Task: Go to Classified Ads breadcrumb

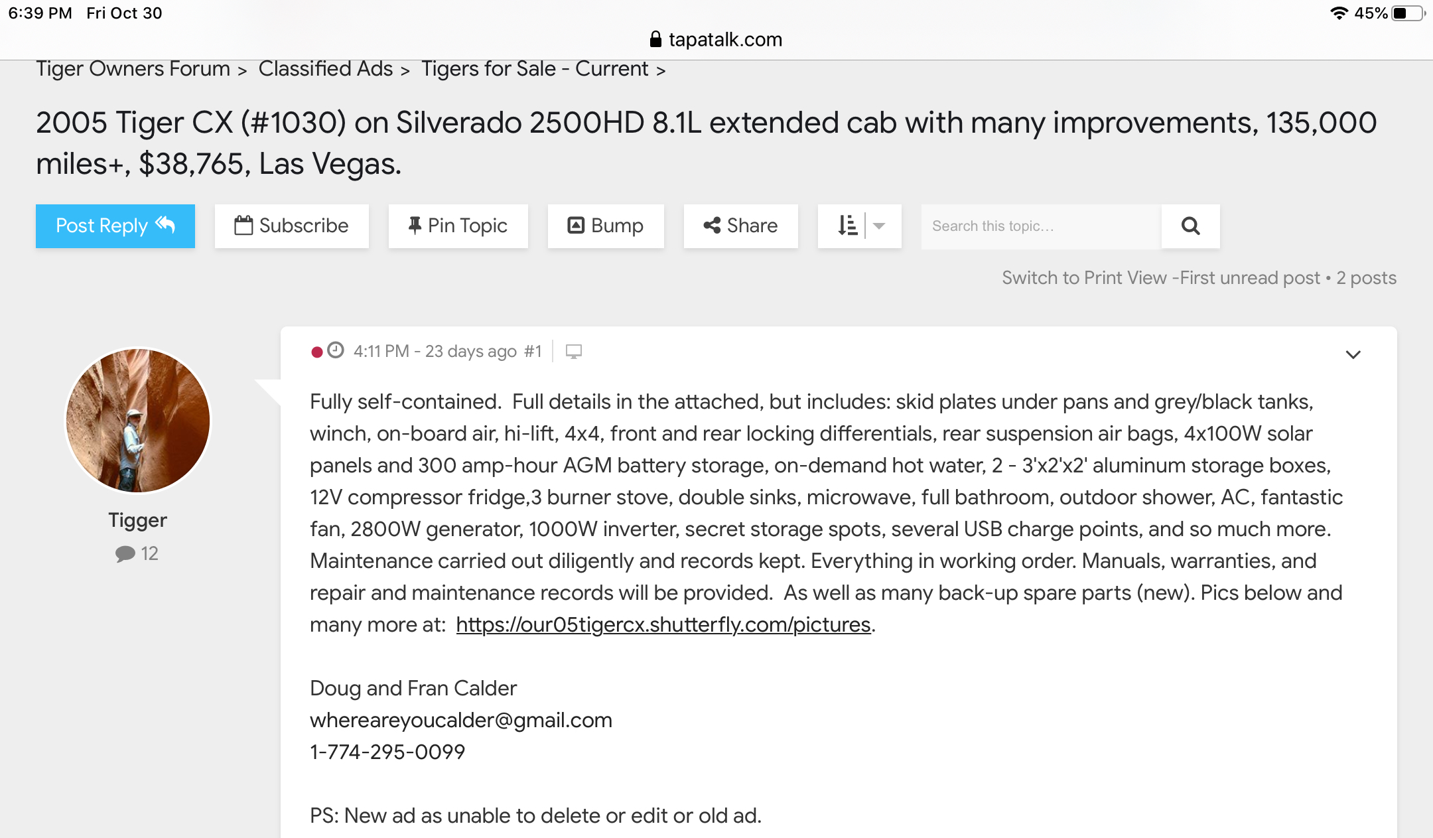Action: (x=325, y=69)
